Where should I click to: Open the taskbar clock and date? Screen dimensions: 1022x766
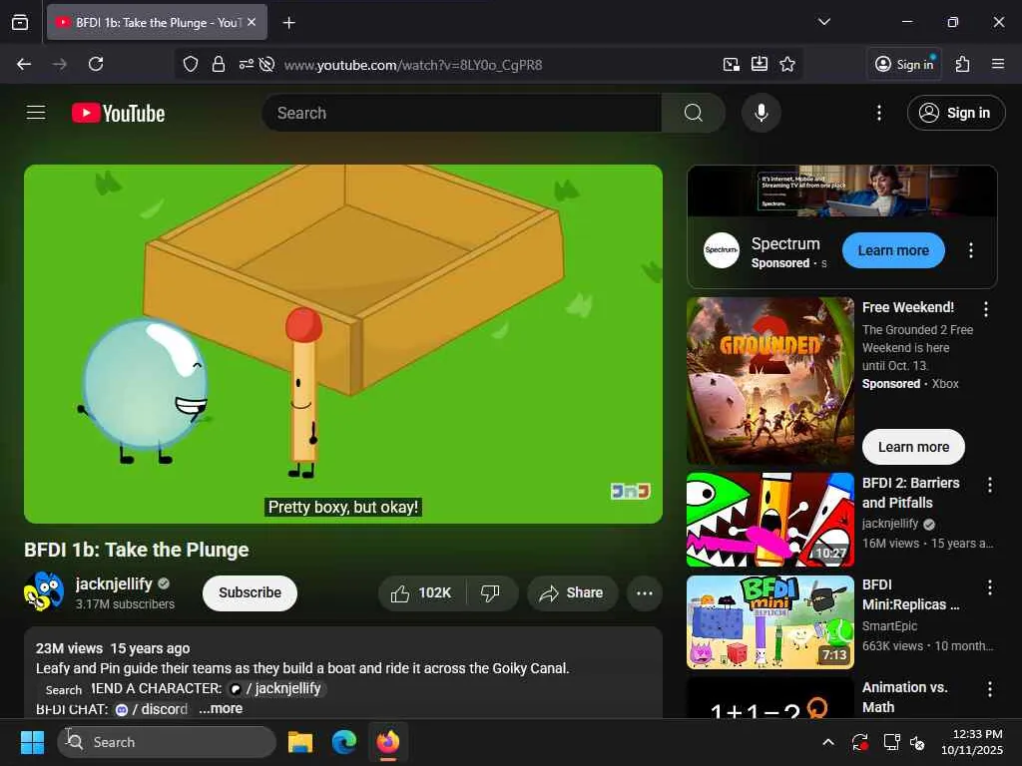[972, 742]
